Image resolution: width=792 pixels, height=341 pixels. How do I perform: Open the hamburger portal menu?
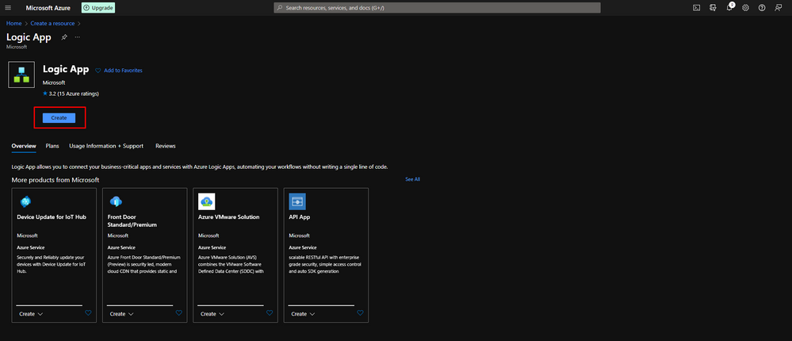point(8,8)
